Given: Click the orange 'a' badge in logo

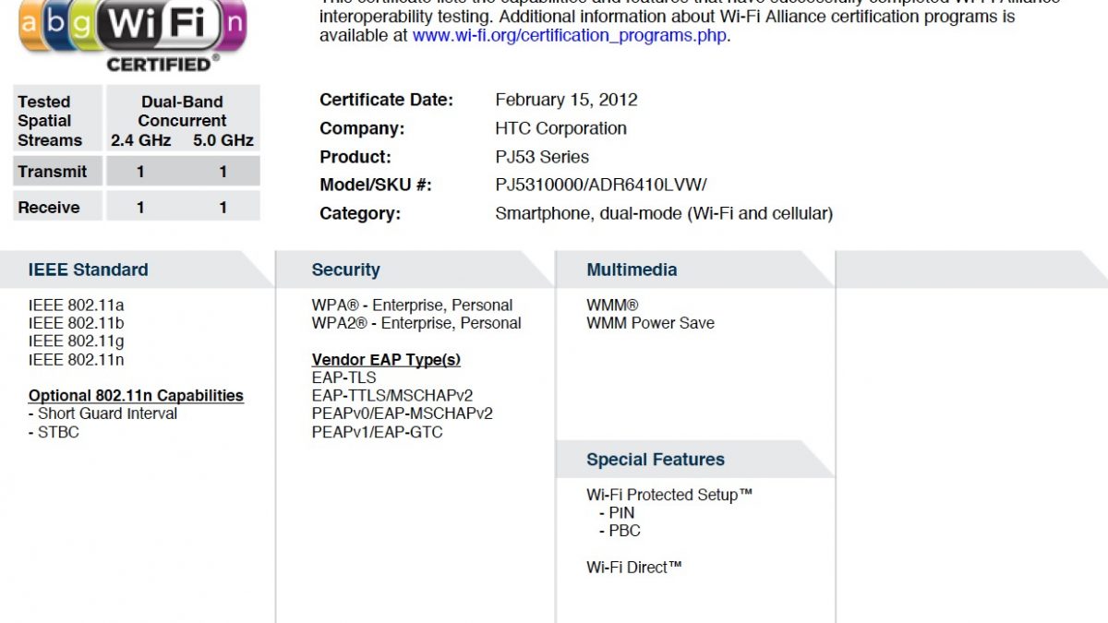Looking at the screenshot, I should (x=29, y=22).
